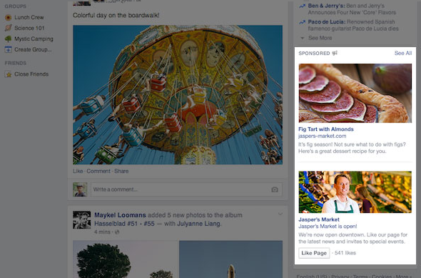Open the Hasselblad #51 - #55 album link
421x278 pixels.
pos(124,224)
